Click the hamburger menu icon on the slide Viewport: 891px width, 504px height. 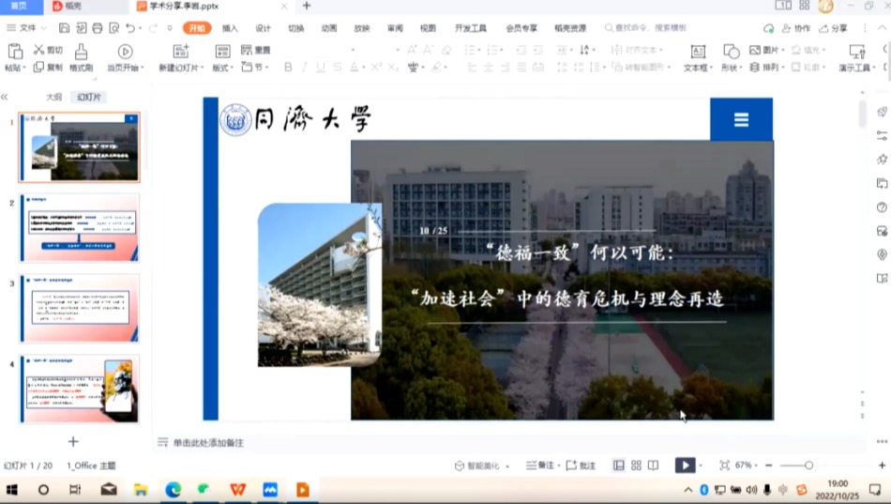[741, 119]
